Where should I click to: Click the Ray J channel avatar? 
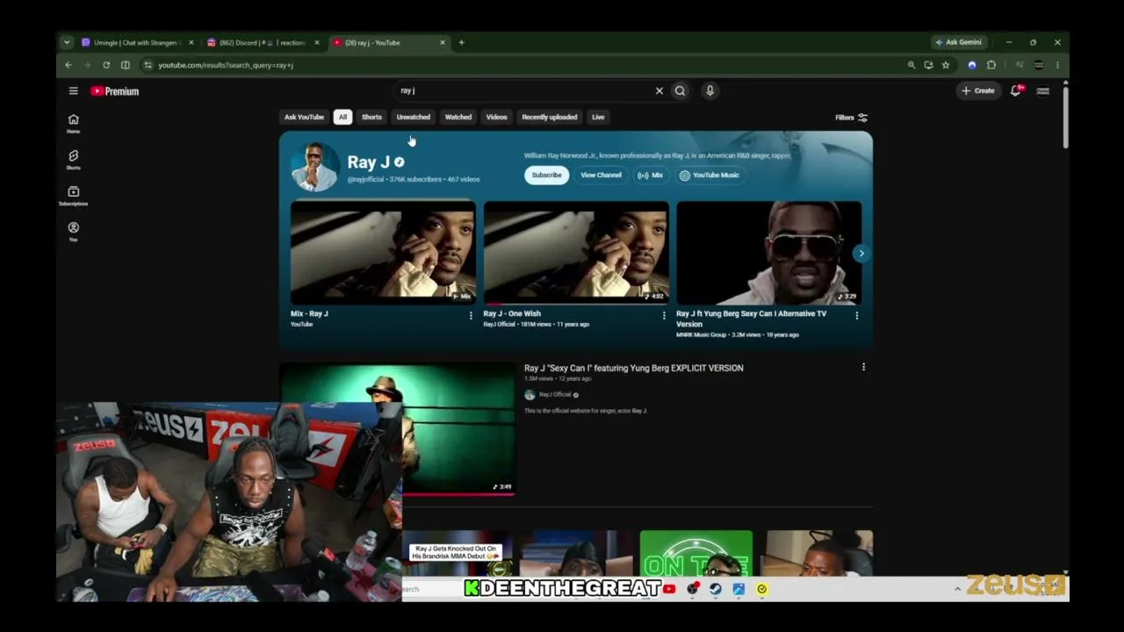[x=314, y=167]
